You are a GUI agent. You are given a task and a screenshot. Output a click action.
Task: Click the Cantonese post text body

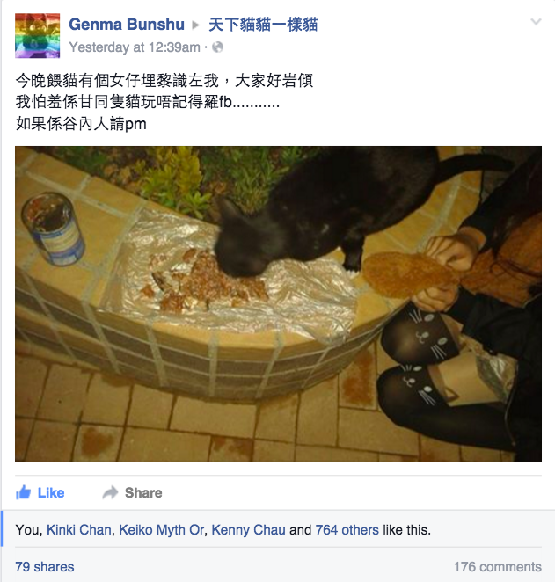[164, 102]
